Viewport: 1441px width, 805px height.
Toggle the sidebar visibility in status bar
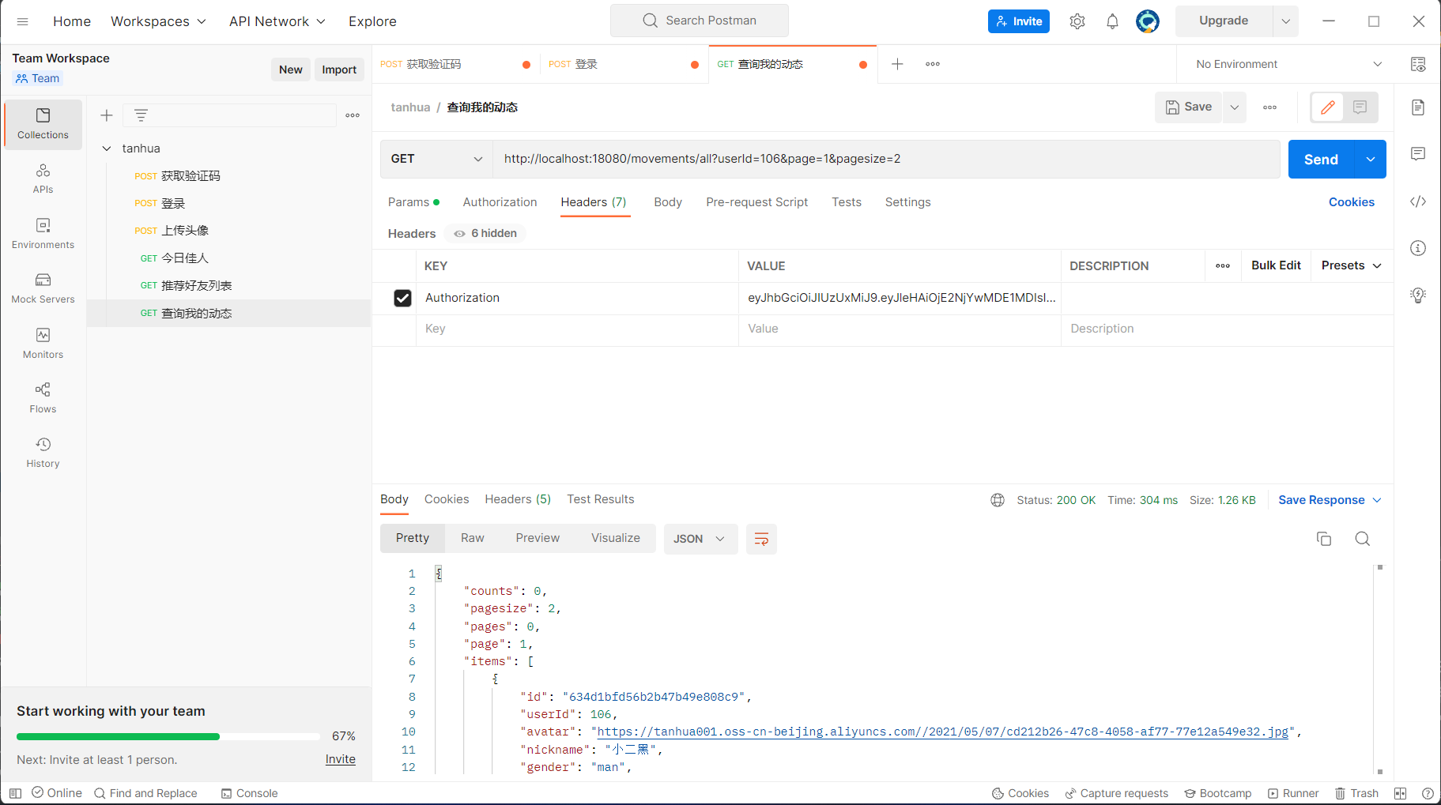15,793
